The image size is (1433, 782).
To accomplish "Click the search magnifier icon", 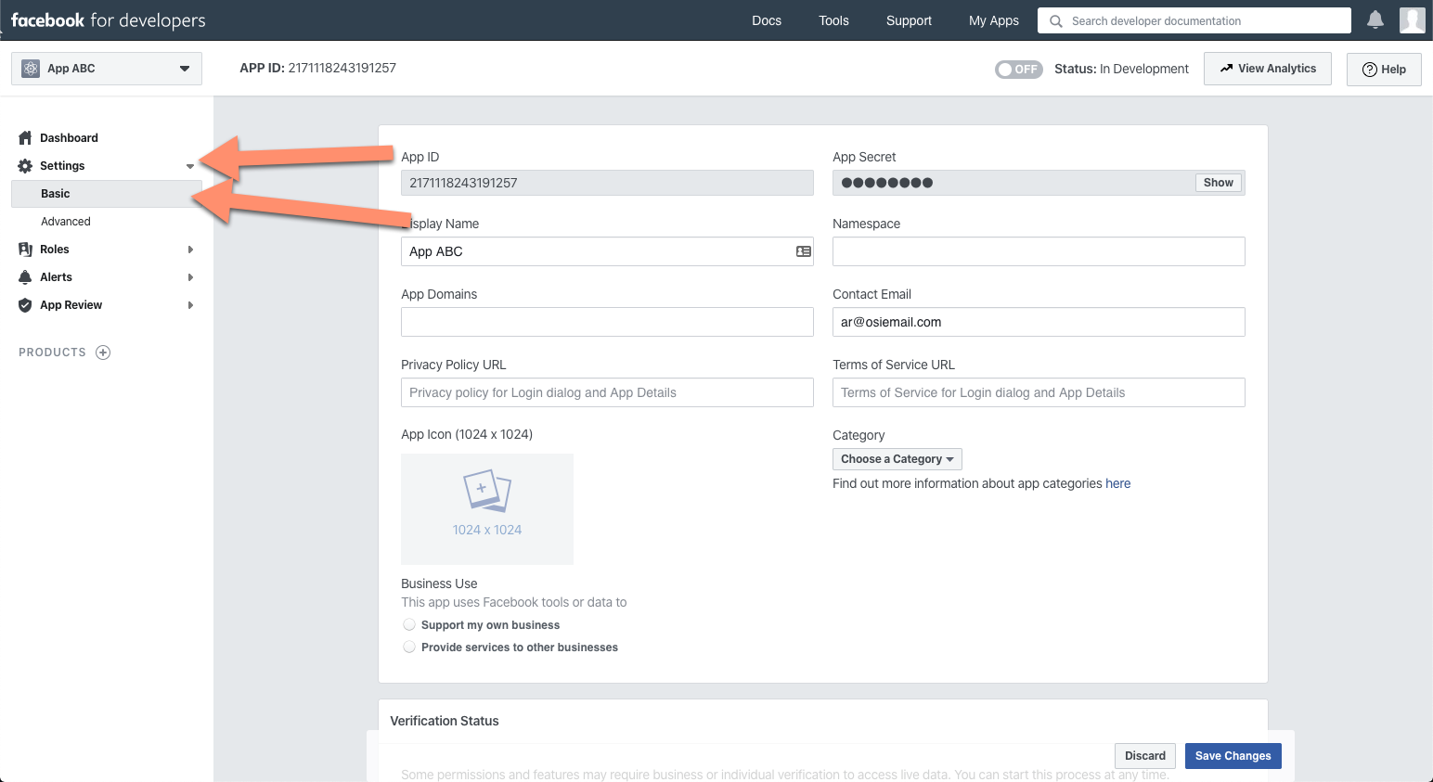I will 1055,20.
